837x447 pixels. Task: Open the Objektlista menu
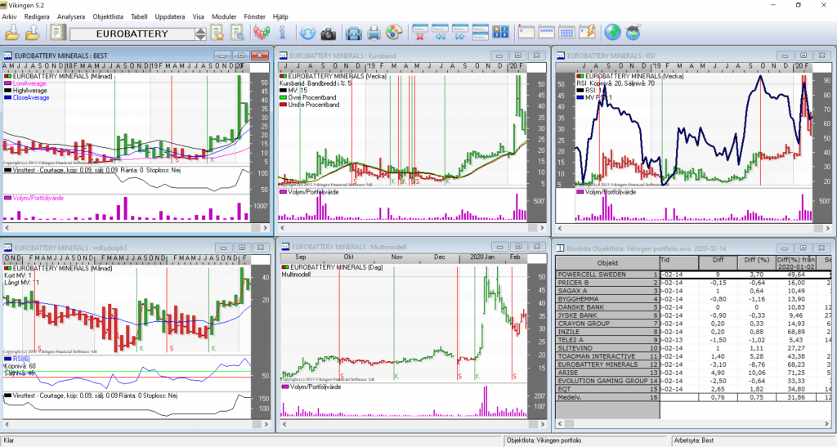(110, 16)
